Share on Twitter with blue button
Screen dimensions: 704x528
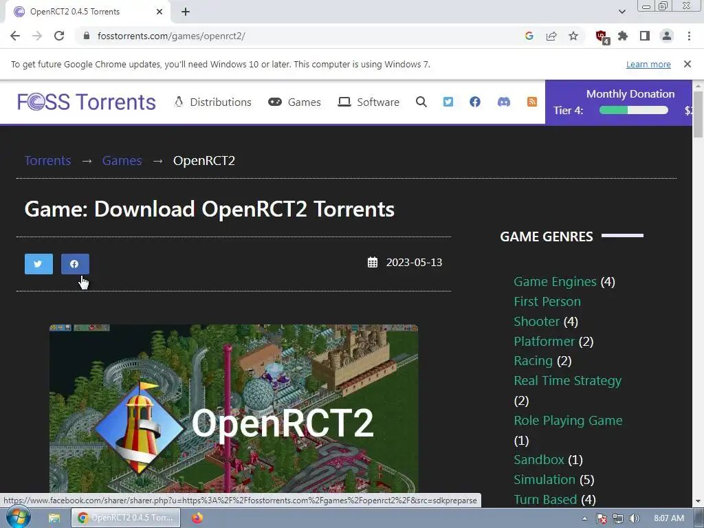click(38, 263)
